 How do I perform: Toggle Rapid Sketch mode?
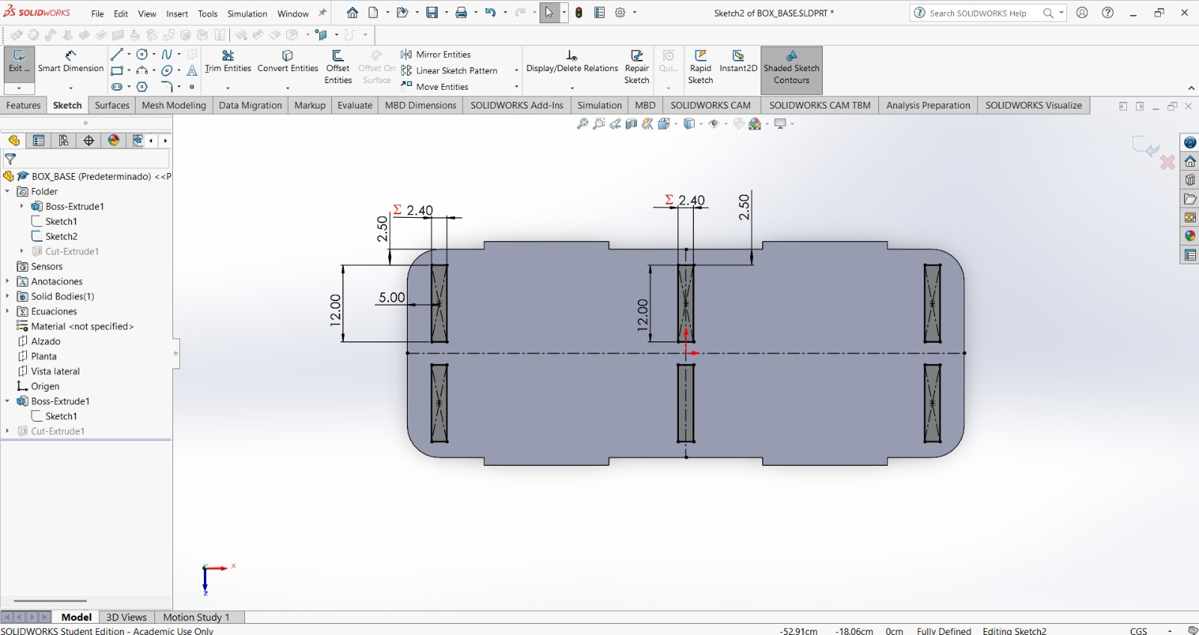click(x=700, y=67)
